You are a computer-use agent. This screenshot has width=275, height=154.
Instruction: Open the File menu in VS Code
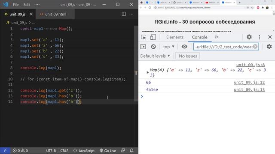15,5
